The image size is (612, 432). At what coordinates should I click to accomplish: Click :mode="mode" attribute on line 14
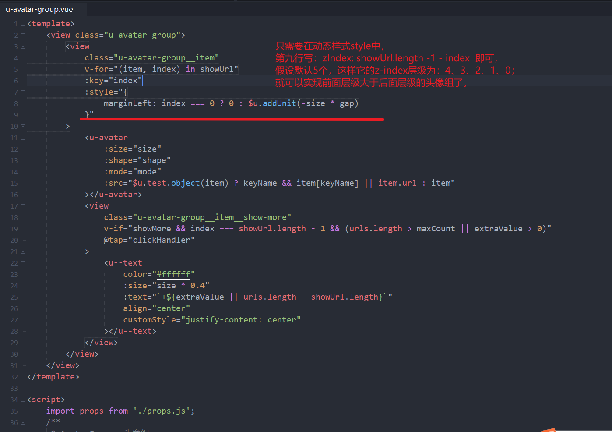133,172
